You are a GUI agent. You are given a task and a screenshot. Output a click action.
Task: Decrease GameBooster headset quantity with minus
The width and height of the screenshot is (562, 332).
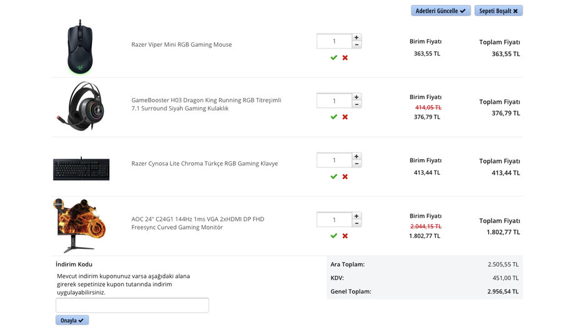(357, 104)
